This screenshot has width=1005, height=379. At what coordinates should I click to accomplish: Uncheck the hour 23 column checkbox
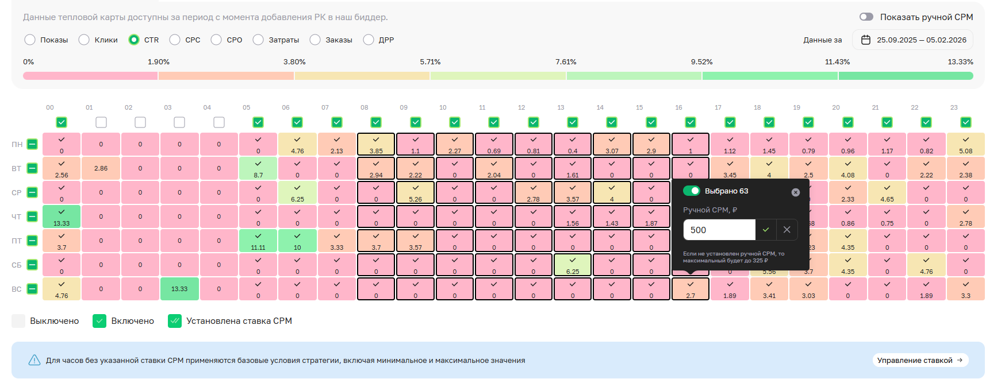point(965,122)
